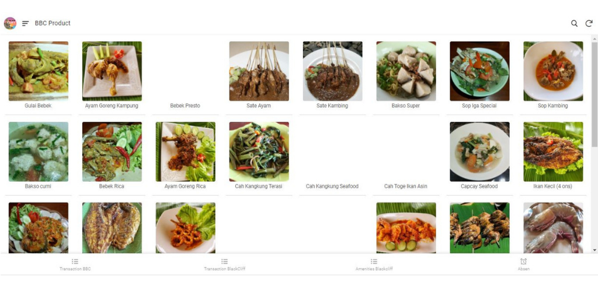The height and width of the screenshot is (292, 598).
Task: Open the Absen alarm clock icon
Action: [524, 262]
